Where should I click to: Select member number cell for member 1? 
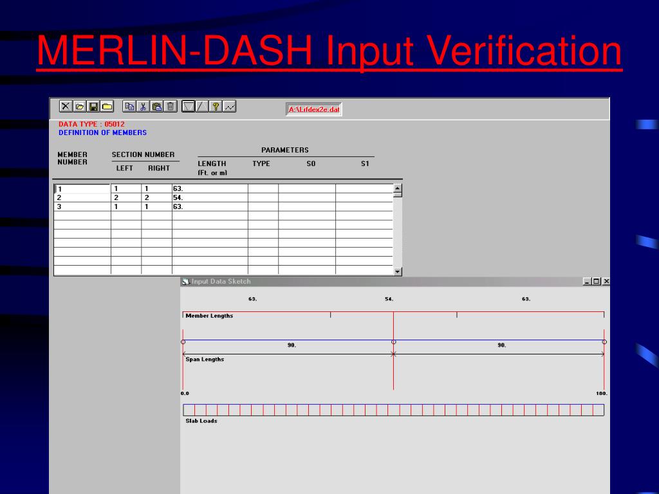point(82,188)
